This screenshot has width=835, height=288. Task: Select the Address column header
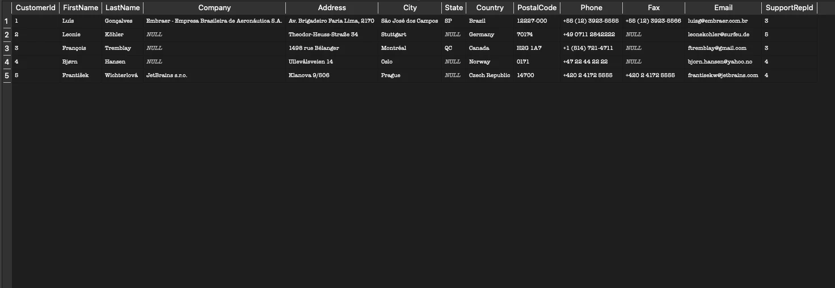click(332, 8)
